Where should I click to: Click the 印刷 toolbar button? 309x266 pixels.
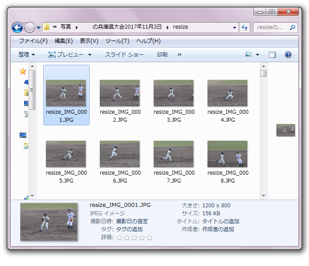[x=162, y=55]
